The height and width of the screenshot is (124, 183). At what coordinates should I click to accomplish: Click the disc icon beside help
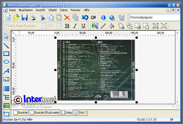[x=121, y=18]
